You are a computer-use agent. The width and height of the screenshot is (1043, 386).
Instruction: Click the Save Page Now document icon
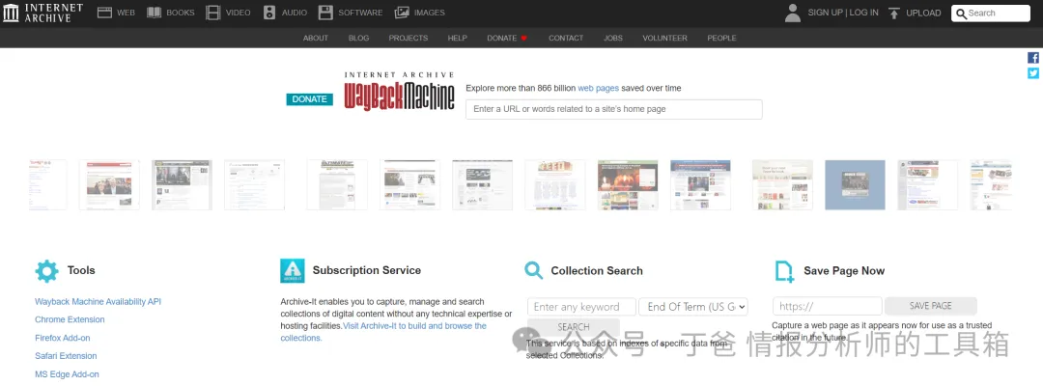click(785, 271)
